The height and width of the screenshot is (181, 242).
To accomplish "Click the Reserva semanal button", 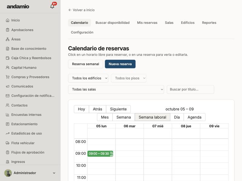I will pyautogui.click(x=86, y=64).
